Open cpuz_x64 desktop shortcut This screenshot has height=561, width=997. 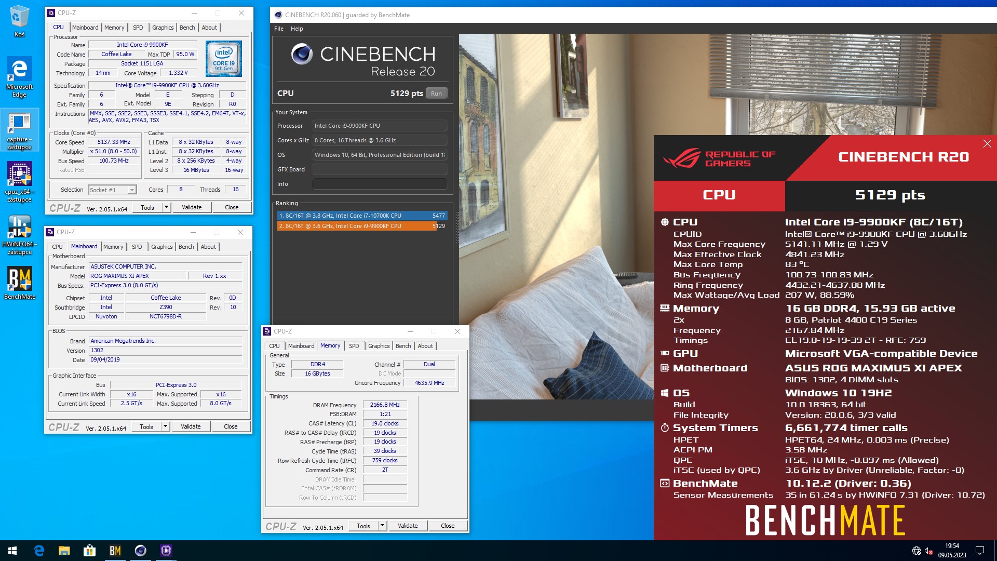coord(19,181)
